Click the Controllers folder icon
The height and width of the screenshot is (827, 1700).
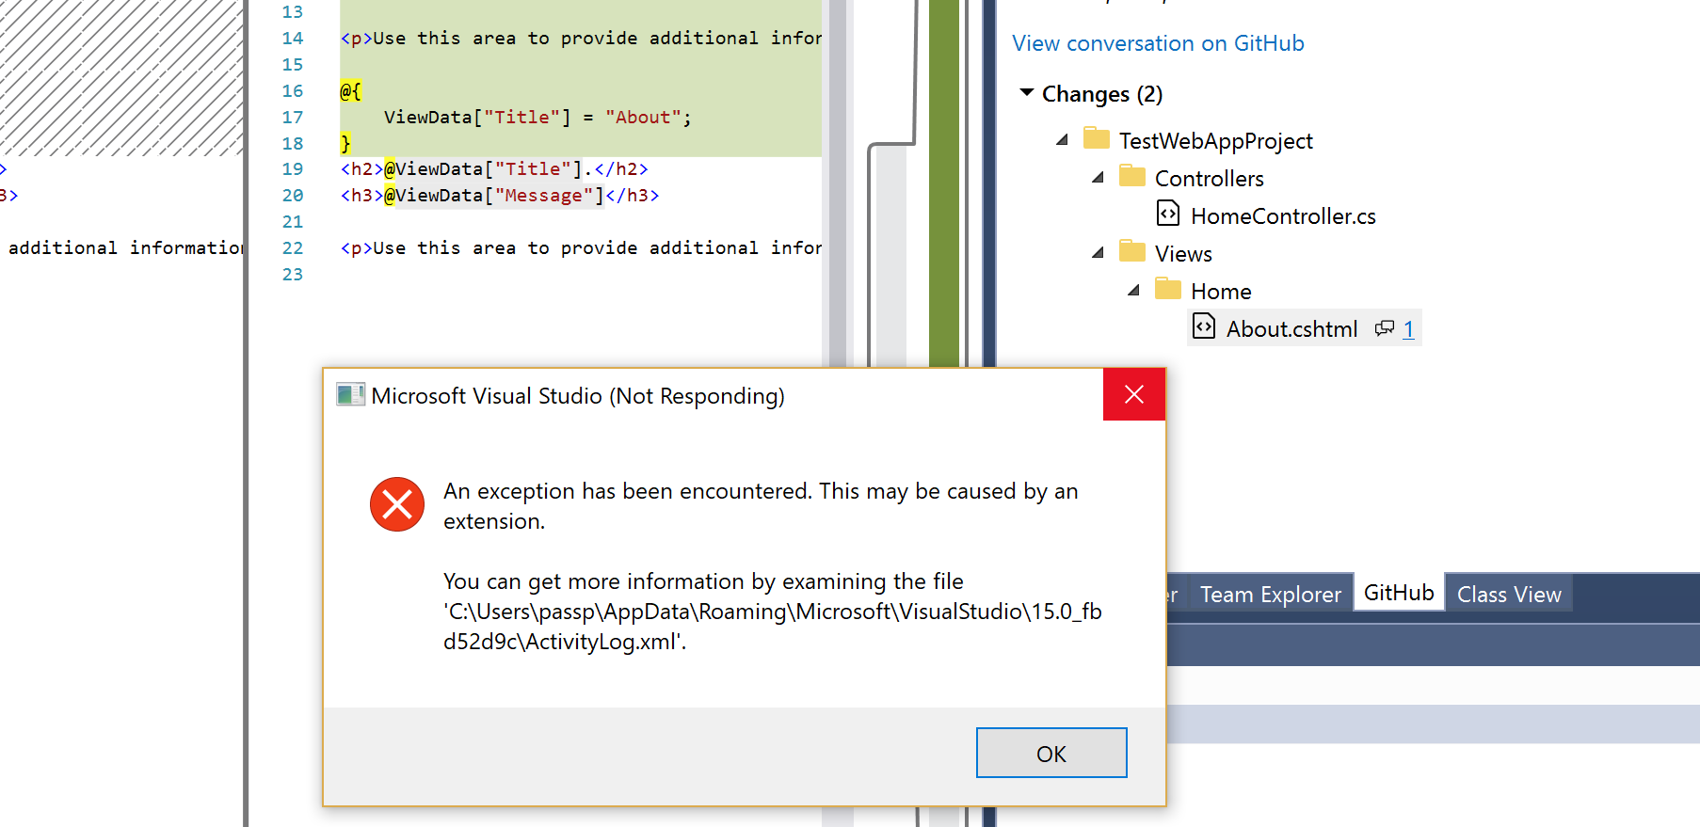pos(1132,176)
